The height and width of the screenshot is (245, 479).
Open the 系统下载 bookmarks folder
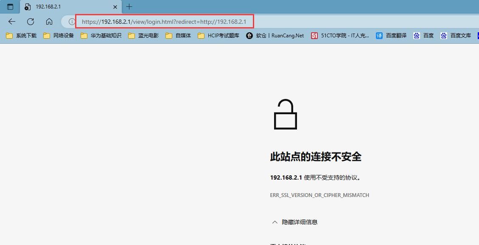(x=20, y=36)
